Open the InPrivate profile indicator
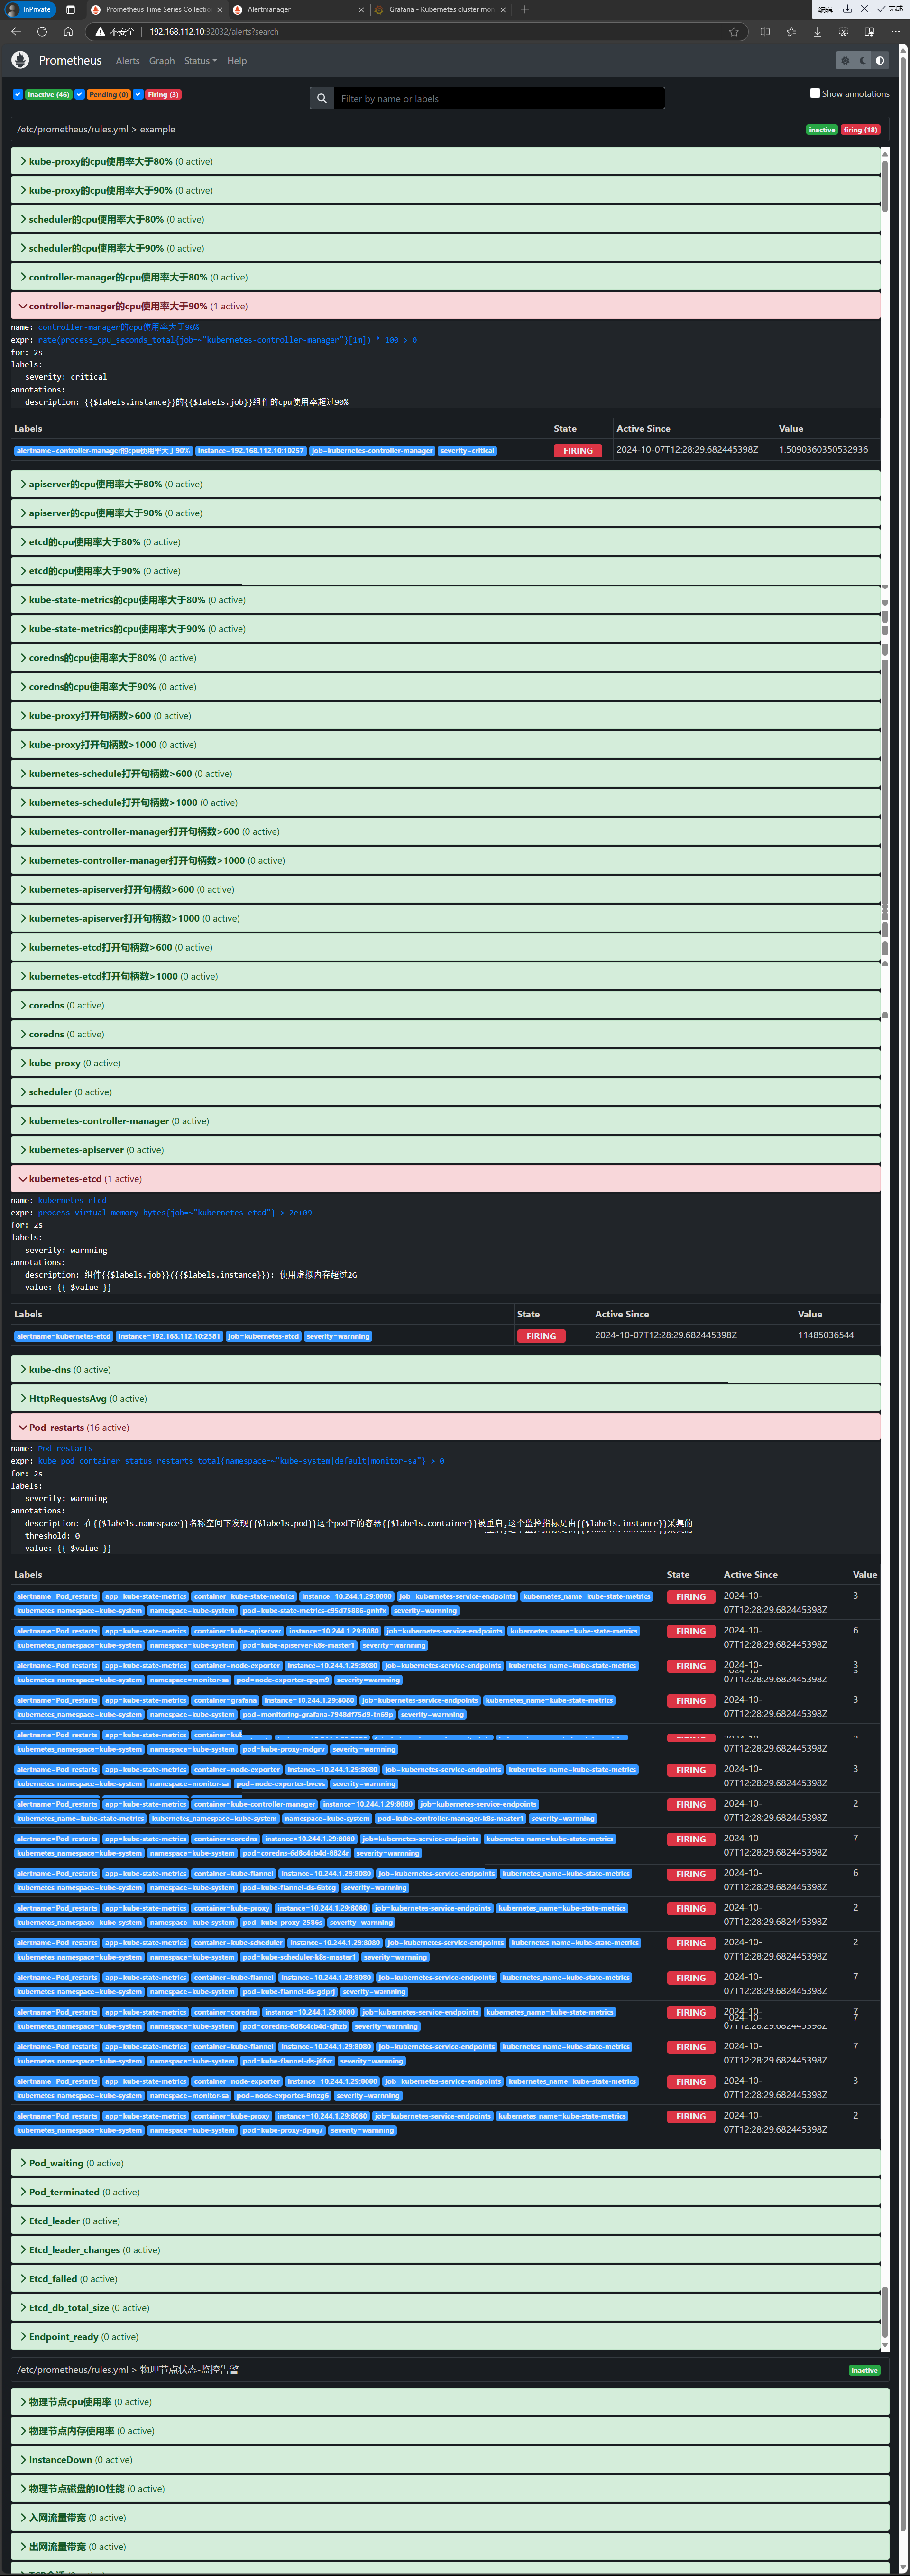This screenshot has width=910, height=2576. pos(30,9)
